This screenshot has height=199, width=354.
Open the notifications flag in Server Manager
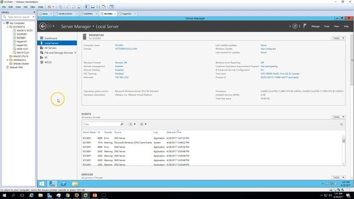[x=305, y=26]
